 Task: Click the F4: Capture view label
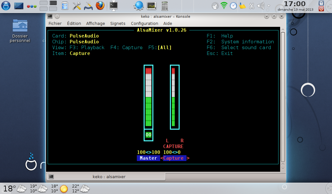pyautogui.click(x=126, y=48)
